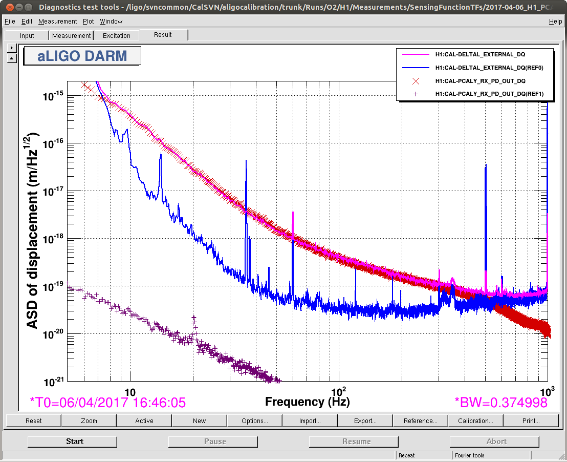
Task: Click the Resume button
Action: pos(354,442)
